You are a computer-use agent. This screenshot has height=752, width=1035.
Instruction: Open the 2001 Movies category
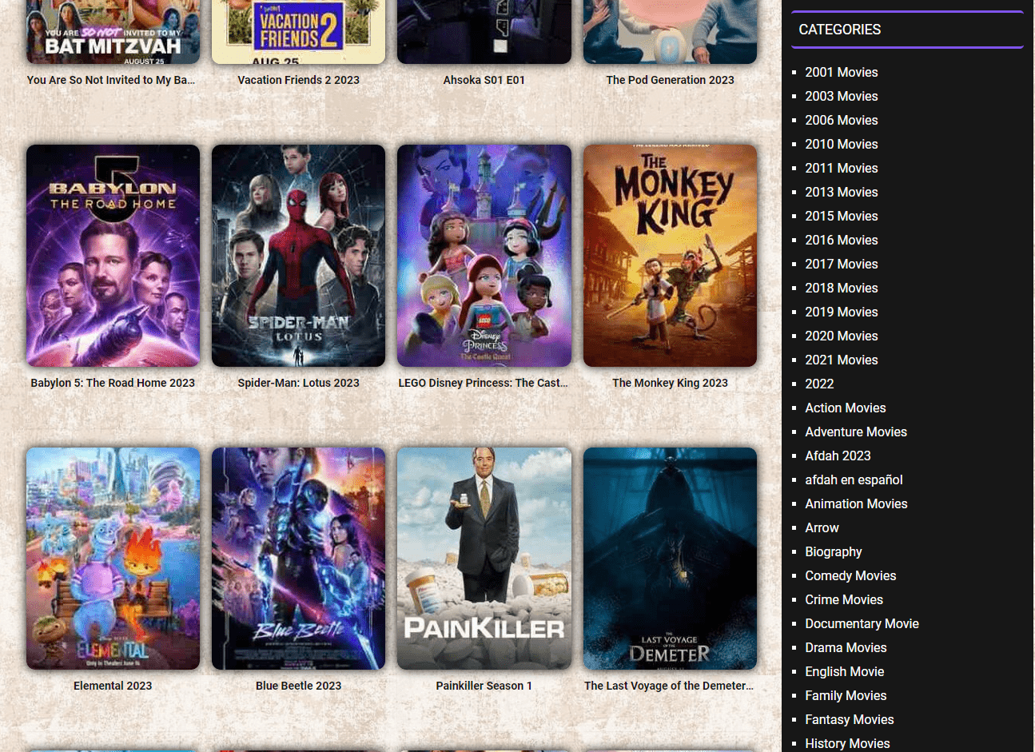coord(842,72)
